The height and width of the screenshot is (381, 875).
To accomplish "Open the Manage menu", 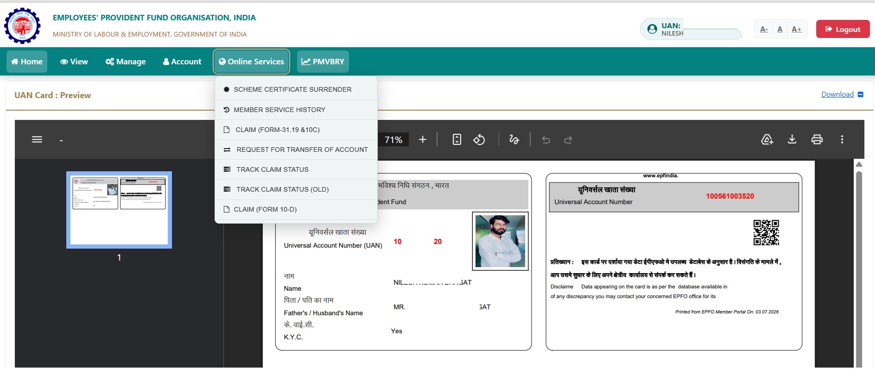I will [x=126, y=62].
